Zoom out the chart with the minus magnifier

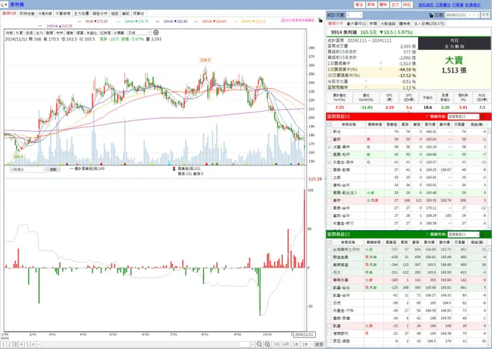click(259, 344)
